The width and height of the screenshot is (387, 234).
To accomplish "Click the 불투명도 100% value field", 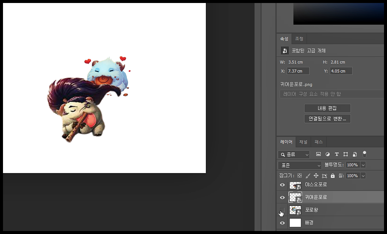I will click(x=353, y=165).
